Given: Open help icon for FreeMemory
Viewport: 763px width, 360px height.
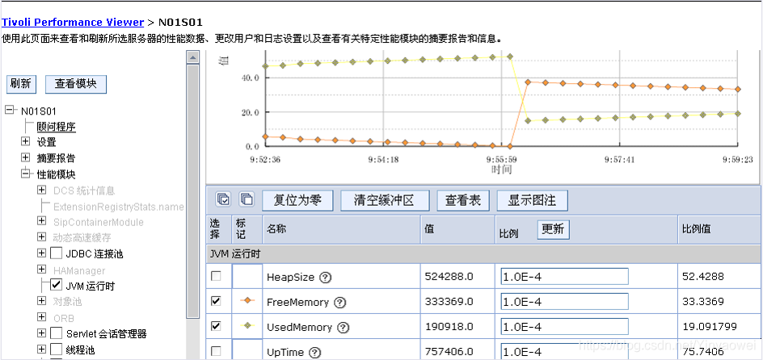Looking at the screenshot, I should click(x=340, y=303).
